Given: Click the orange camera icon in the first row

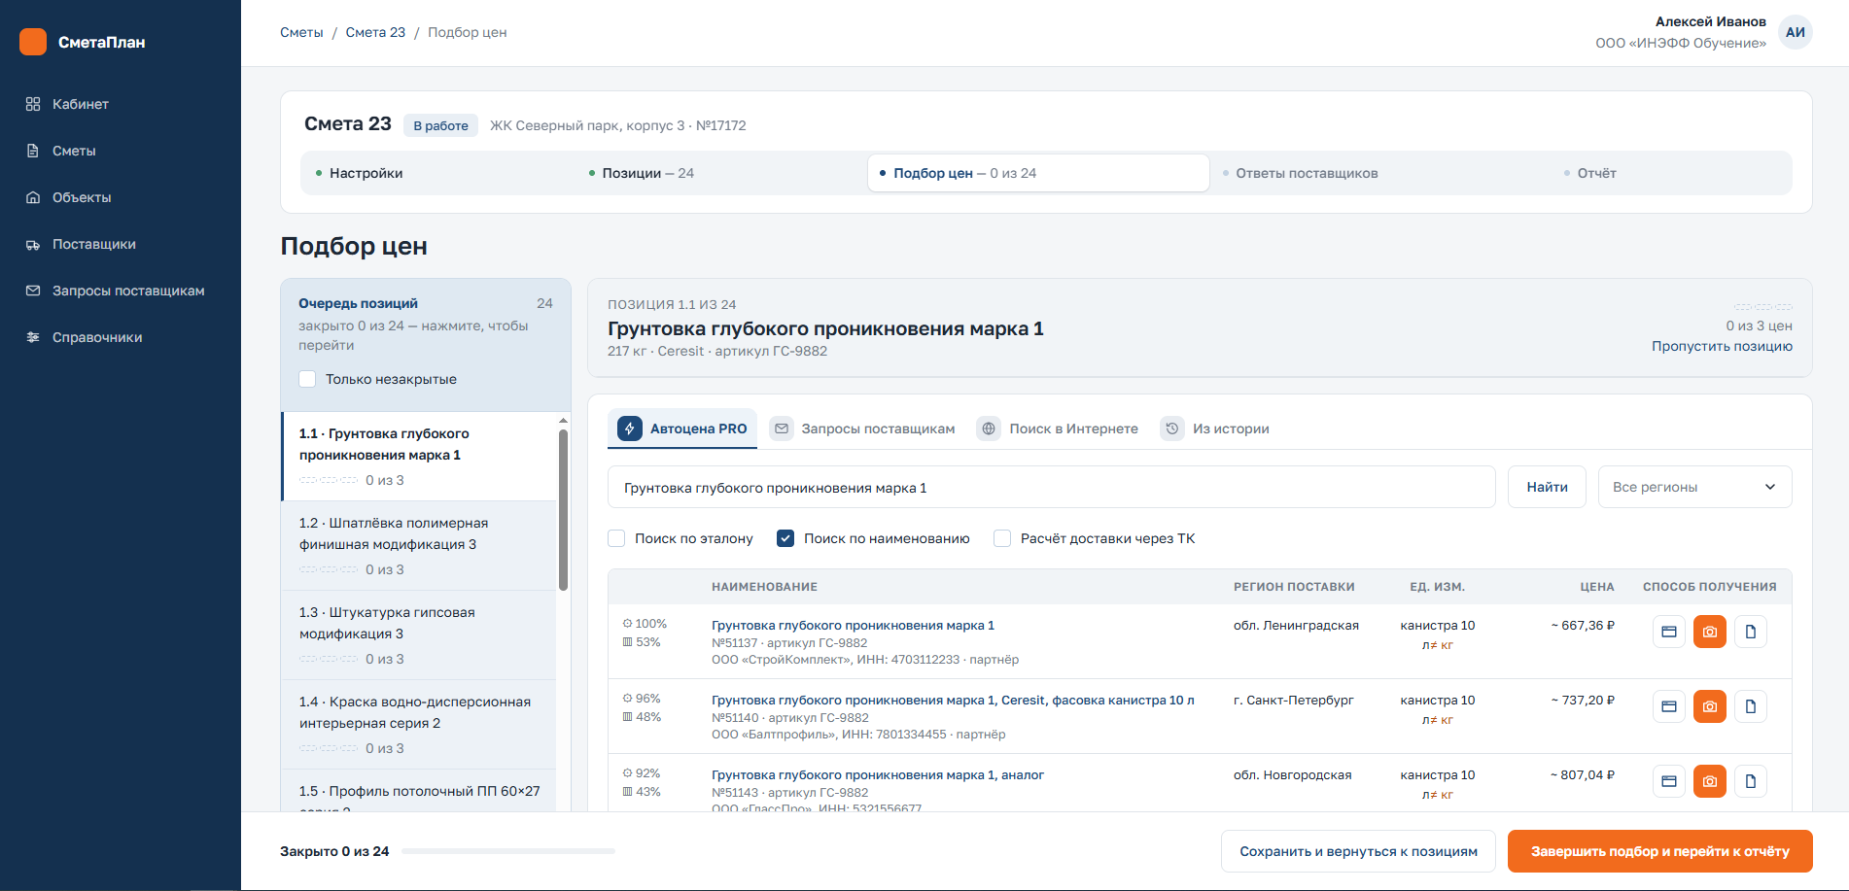Looking at the screenshot, I should (1710, 632).
